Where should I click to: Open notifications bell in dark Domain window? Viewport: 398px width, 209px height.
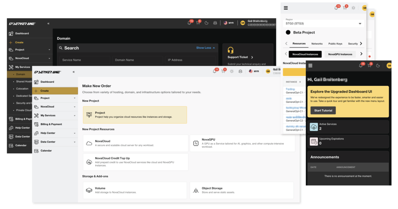point(189,23)
